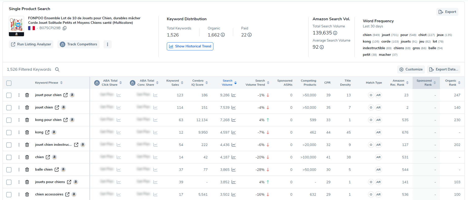
Task: Show search volume chart for 'jouet chien'
Action: coord(234,107)
